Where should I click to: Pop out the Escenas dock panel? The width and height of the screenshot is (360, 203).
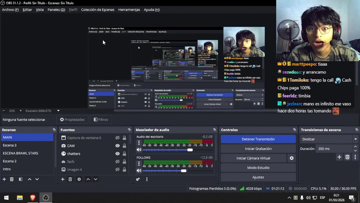[54, 130]
